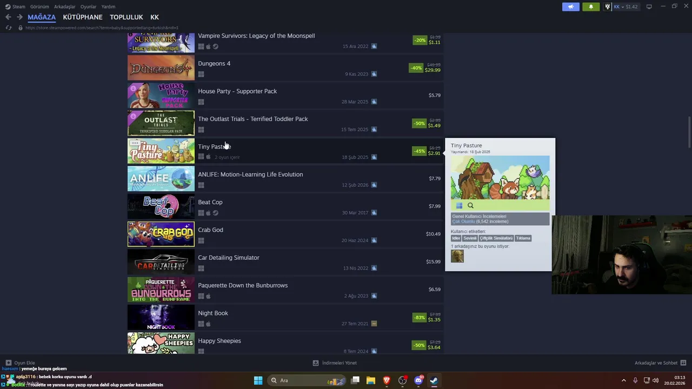Click the -83% discount on Night Book
The image size is (692, 389).
419,318
